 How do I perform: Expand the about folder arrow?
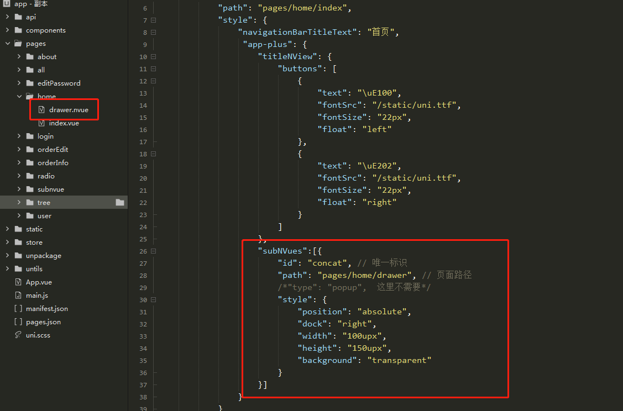tap(19, 57)
